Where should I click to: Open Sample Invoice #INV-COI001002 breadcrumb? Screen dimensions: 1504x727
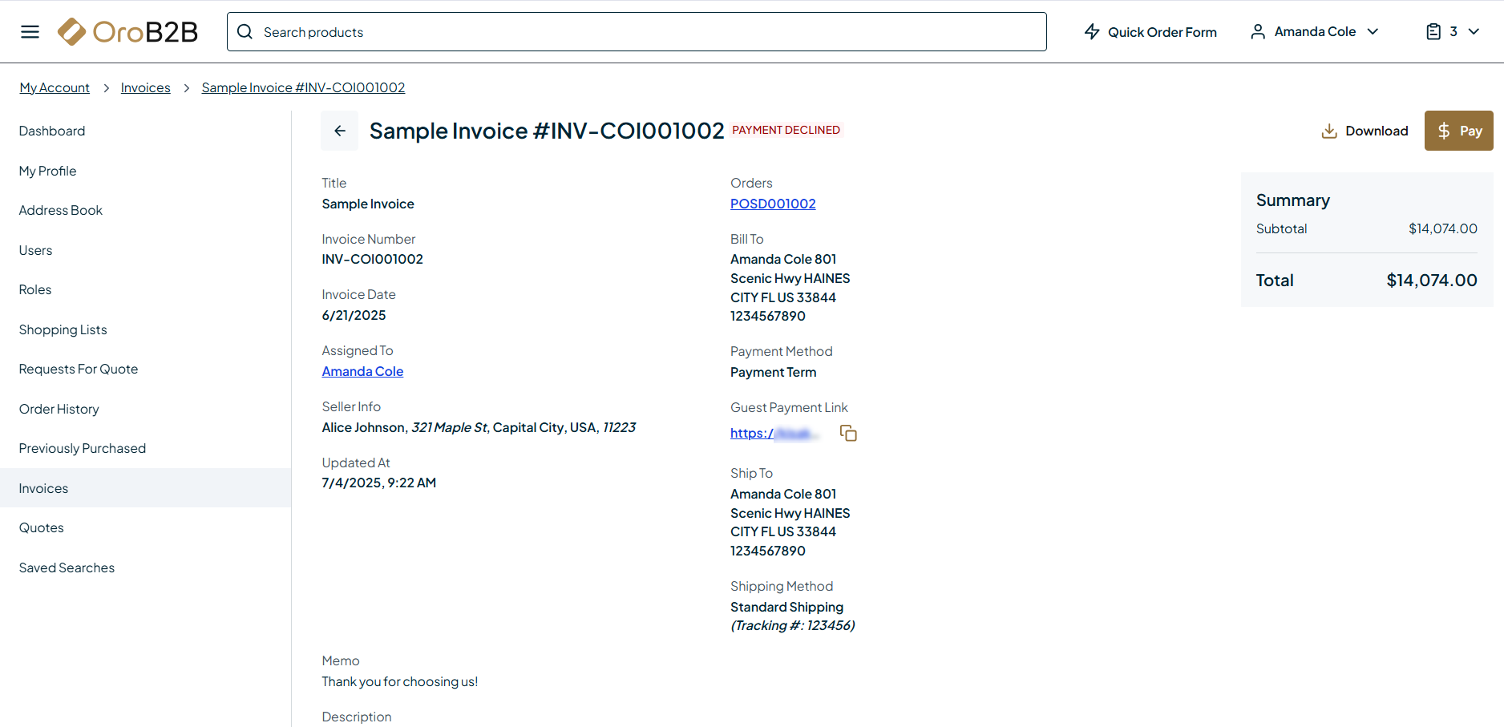click(x=303, y=87)
